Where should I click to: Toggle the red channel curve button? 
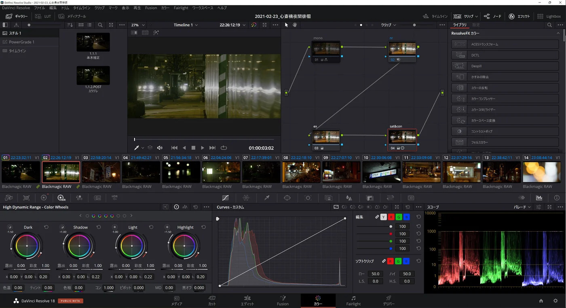391,217
